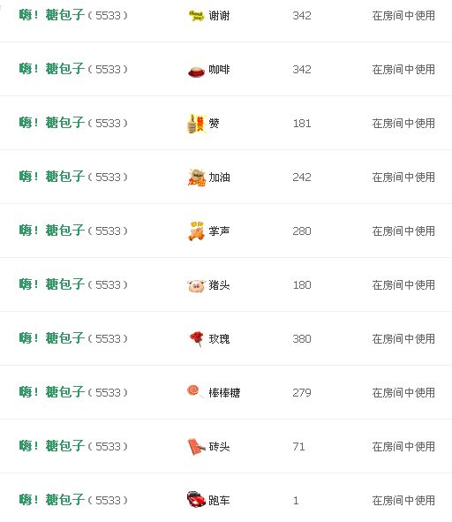The width and height of the screenshot is (452, 522).
Task: Select the 掌声 applause icon
Action: (196, 231)
